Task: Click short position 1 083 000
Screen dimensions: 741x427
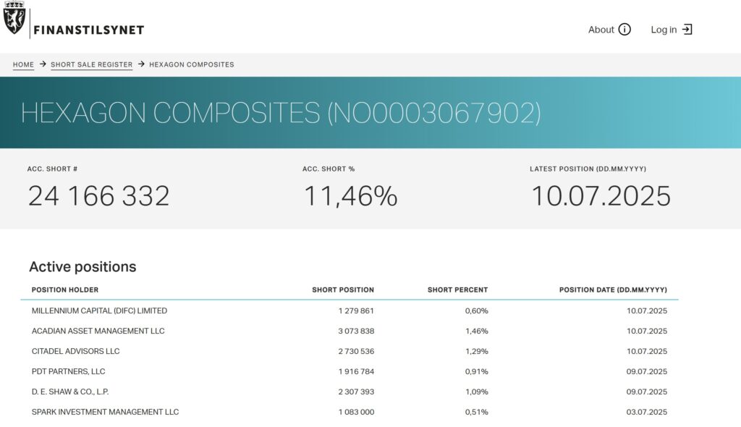Action: [356, 413]
